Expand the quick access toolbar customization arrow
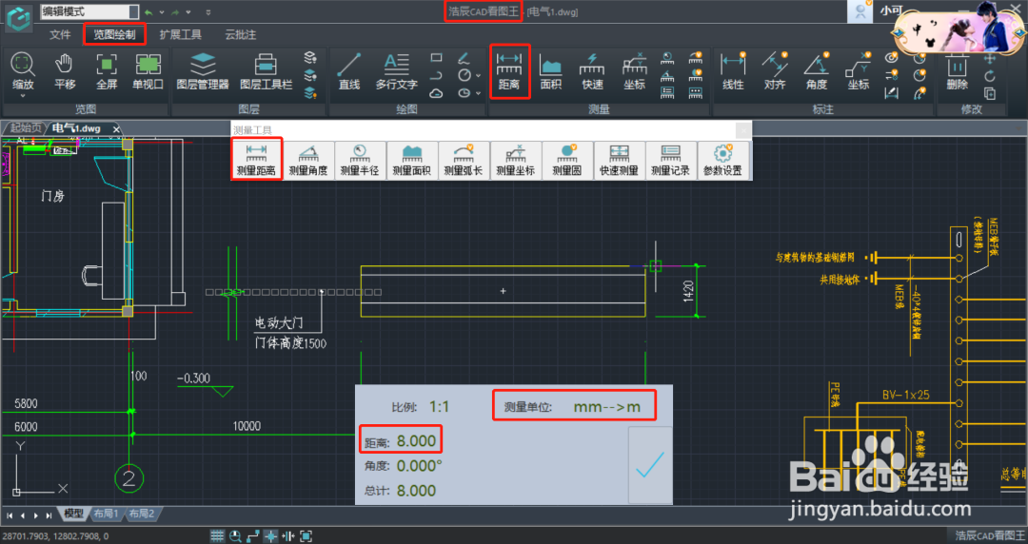The height and width of the screenshot is (544, 1028). click(208, 11)
